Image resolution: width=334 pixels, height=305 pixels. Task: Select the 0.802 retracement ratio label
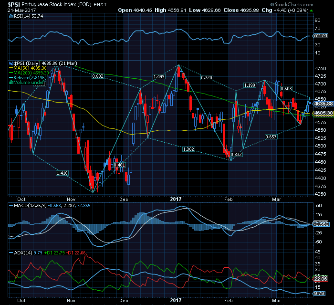coord(98,76)
